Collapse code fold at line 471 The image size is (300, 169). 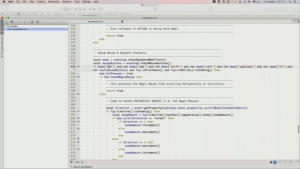point(78,129)
